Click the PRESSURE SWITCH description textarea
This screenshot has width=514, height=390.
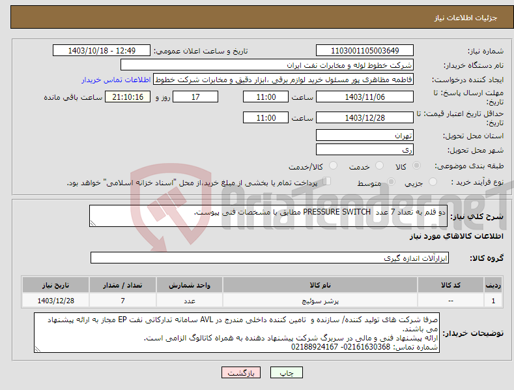pyautogui.click(x=268, y=216)
